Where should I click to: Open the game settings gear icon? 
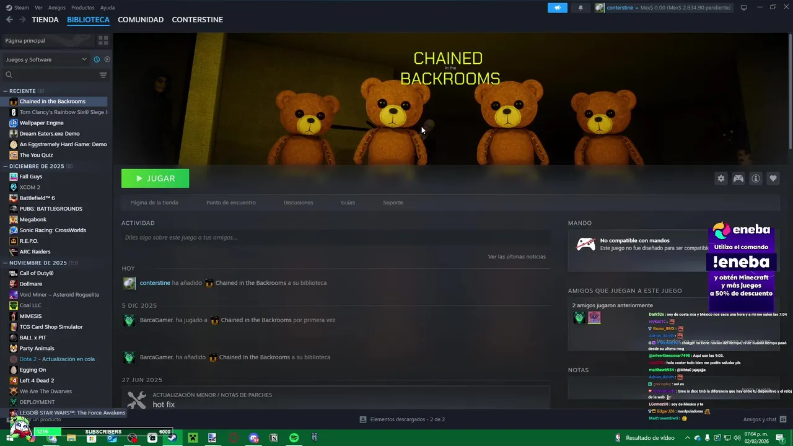[721, 178]
